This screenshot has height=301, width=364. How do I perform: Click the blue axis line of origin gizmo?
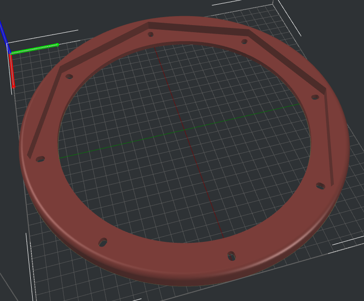5,37
